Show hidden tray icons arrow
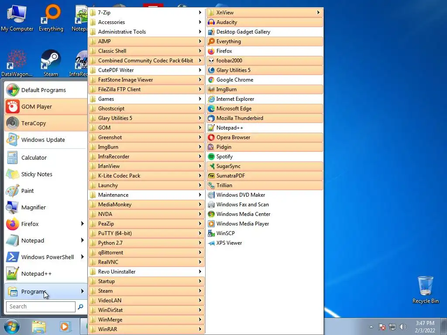Screen dimensions: 447x335 (371, 327)
